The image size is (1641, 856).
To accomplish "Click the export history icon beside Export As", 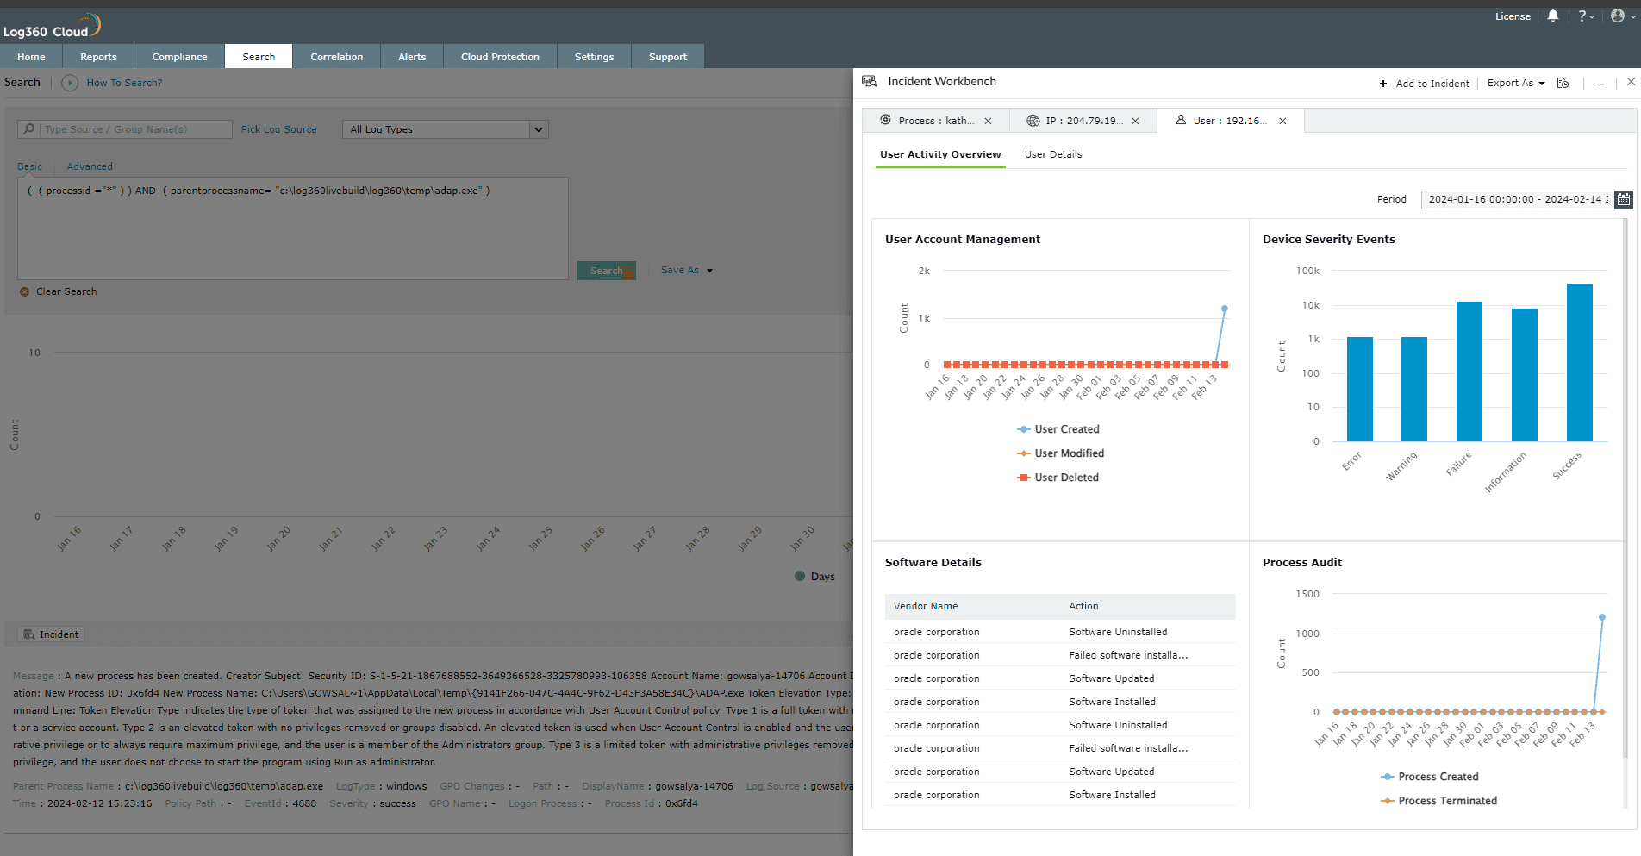I will (x=1563, y=83).
